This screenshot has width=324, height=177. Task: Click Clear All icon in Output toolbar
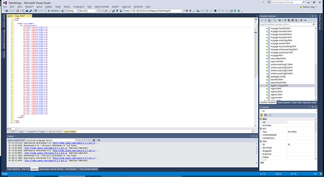[94, 140]
